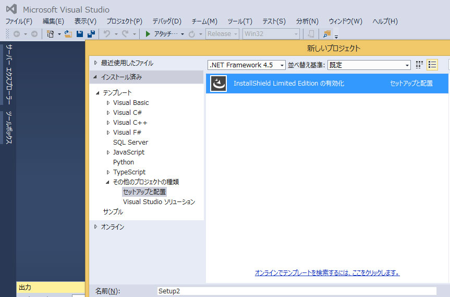
Task: Click the Refresh circular arrow icon
Action: pos(191,34)
